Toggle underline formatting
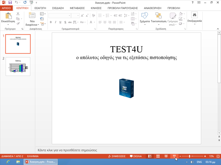 (60, 22)
